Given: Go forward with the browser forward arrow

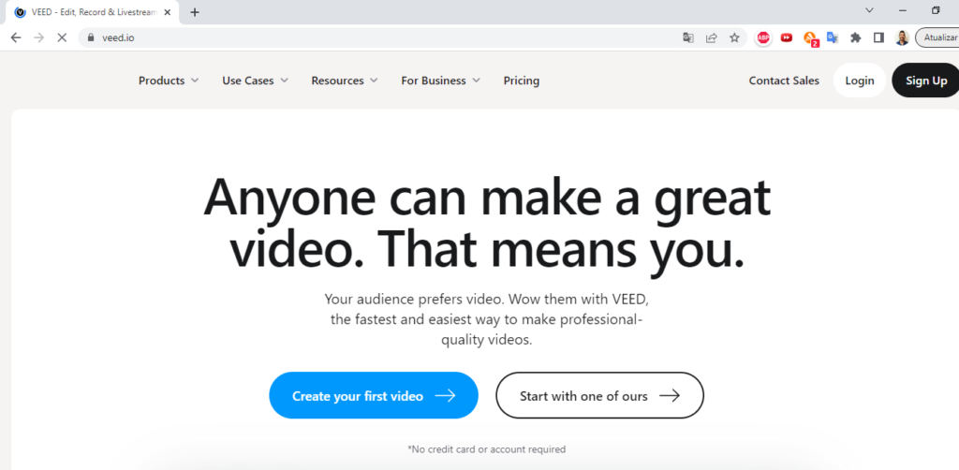Looking at the screenshot, I should 39,37.
